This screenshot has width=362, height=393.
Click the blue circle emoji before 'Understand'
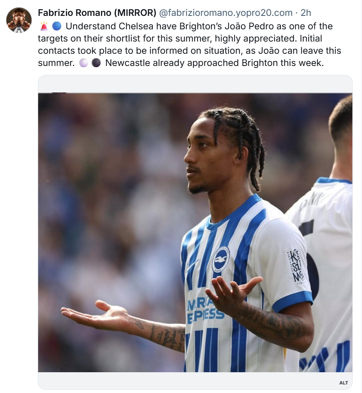click(x=57, y=26)
